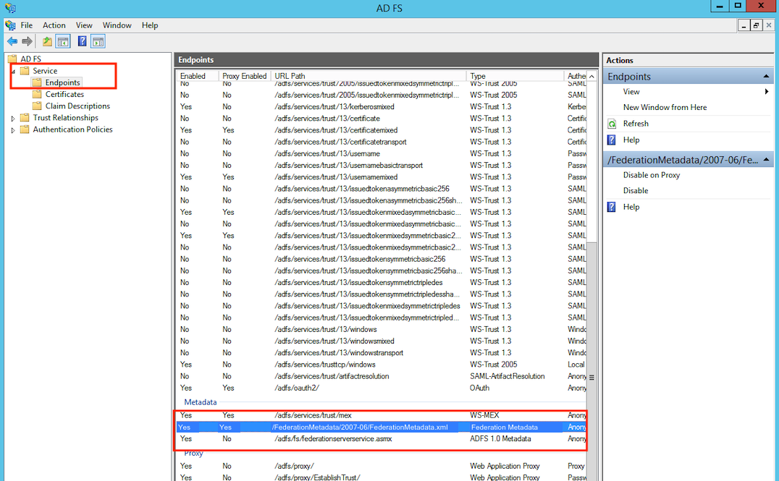The width and height of the screenshot is (779, 481).
Task: Select the /adfs/services/trust/13/windowstransport row
Action: click(382, 352)
